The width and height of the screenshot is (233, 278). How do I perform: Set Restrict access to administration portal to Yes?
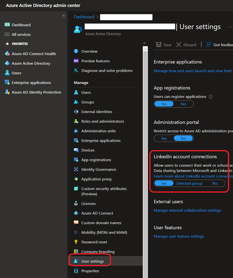click(x=164, y=138)
